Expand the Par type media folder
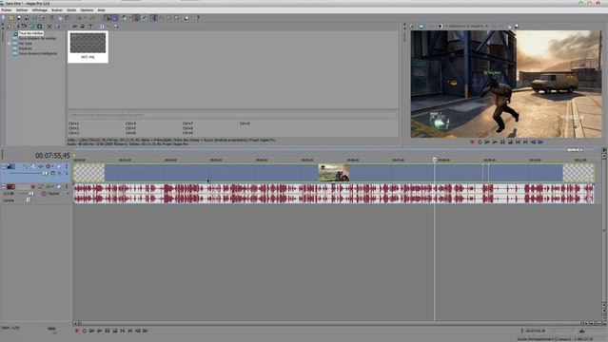Viewport: 608px width, 342px height. [x=10, y=44]
